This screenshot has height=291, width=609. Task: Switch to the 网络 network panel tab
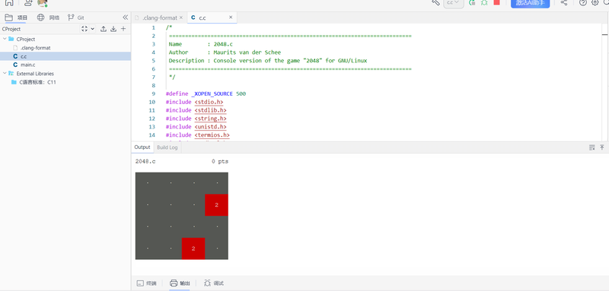[x=48, y=17]
